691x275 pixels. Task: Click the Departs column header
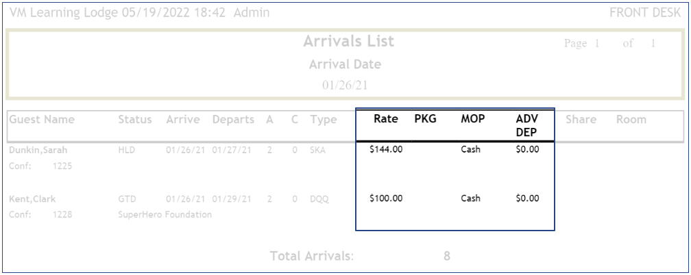click(234, 120)
